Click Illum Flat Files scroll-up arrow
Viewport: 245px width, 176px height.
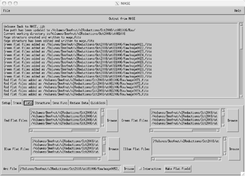[x=225, y=139]
